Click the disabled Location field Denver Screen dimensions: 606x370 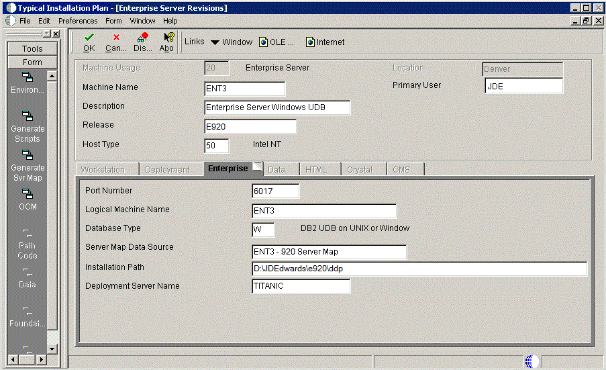(x=523, y=68)
